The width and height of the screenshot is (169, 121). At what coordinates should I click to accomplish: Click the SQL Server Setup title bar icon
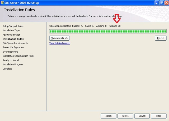[x=2, y=2]
